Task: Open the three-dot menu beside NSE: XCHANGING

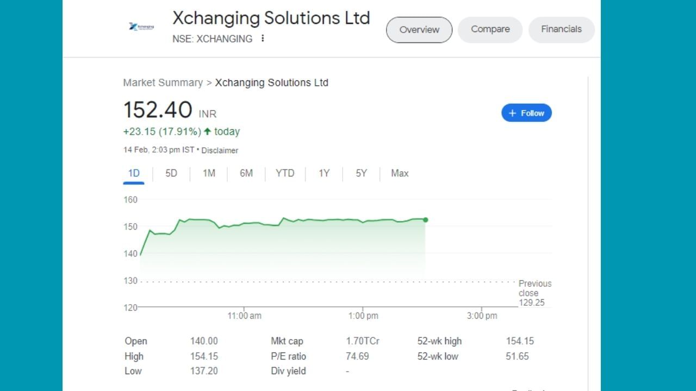Action: coord(263,39)
